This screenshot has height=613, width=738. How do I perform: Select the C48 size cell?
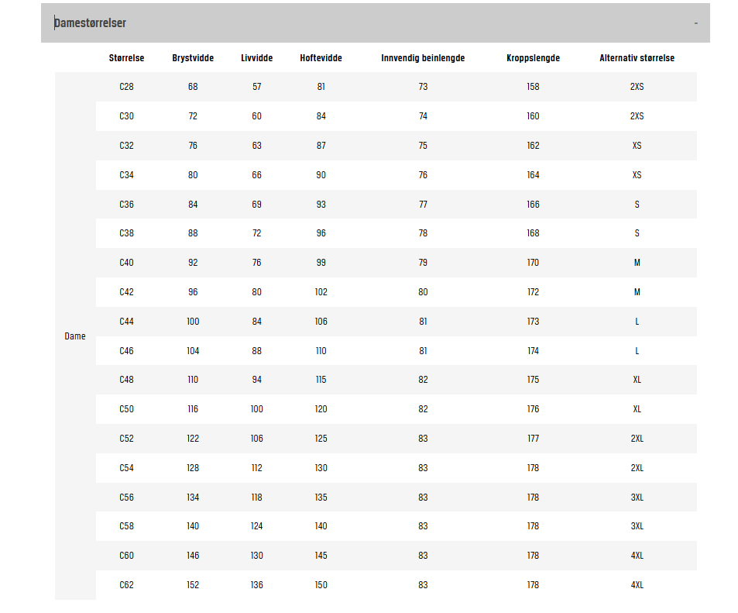[x=126, y=380]
